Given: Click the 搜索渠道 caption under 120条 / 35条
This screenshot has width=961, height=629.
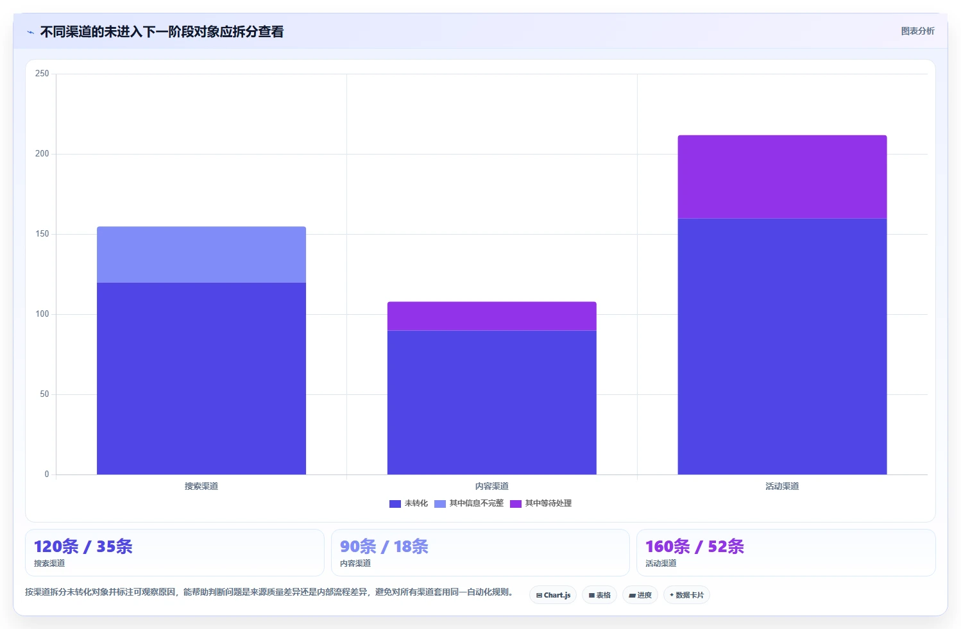Looking at the screenshot, I should pos(49,564).
